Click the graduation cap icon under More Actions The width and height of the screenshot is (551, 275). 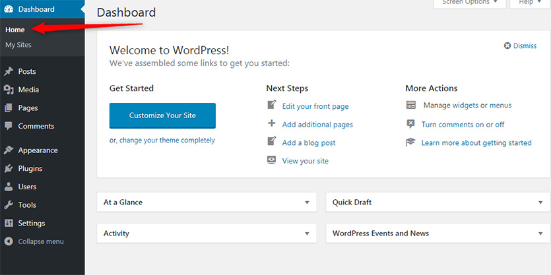pyautogui.click(x=411, y=142)
